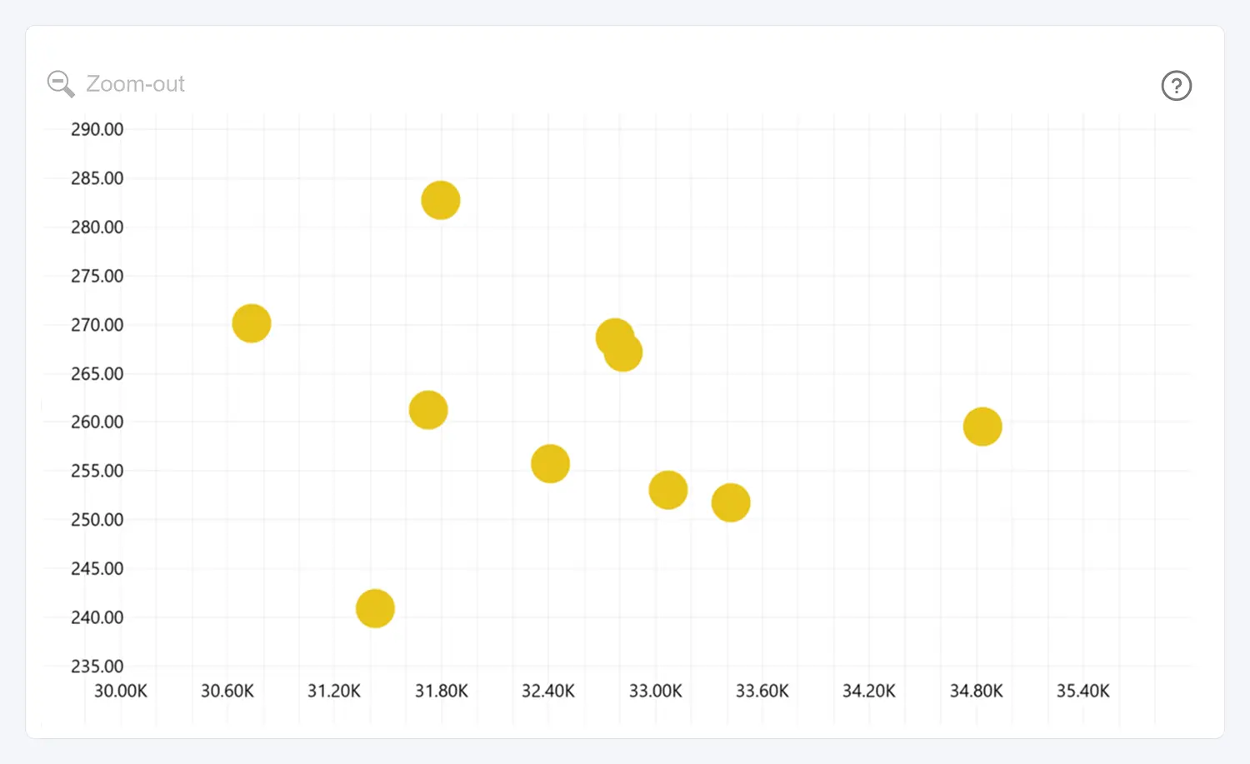Screen dimensions: 1250x764
Task: Click the 290.00 y-axis label
Action: click(x=97, y=129)
